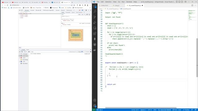Open DevTools settings gear

[x=86, y=10]
